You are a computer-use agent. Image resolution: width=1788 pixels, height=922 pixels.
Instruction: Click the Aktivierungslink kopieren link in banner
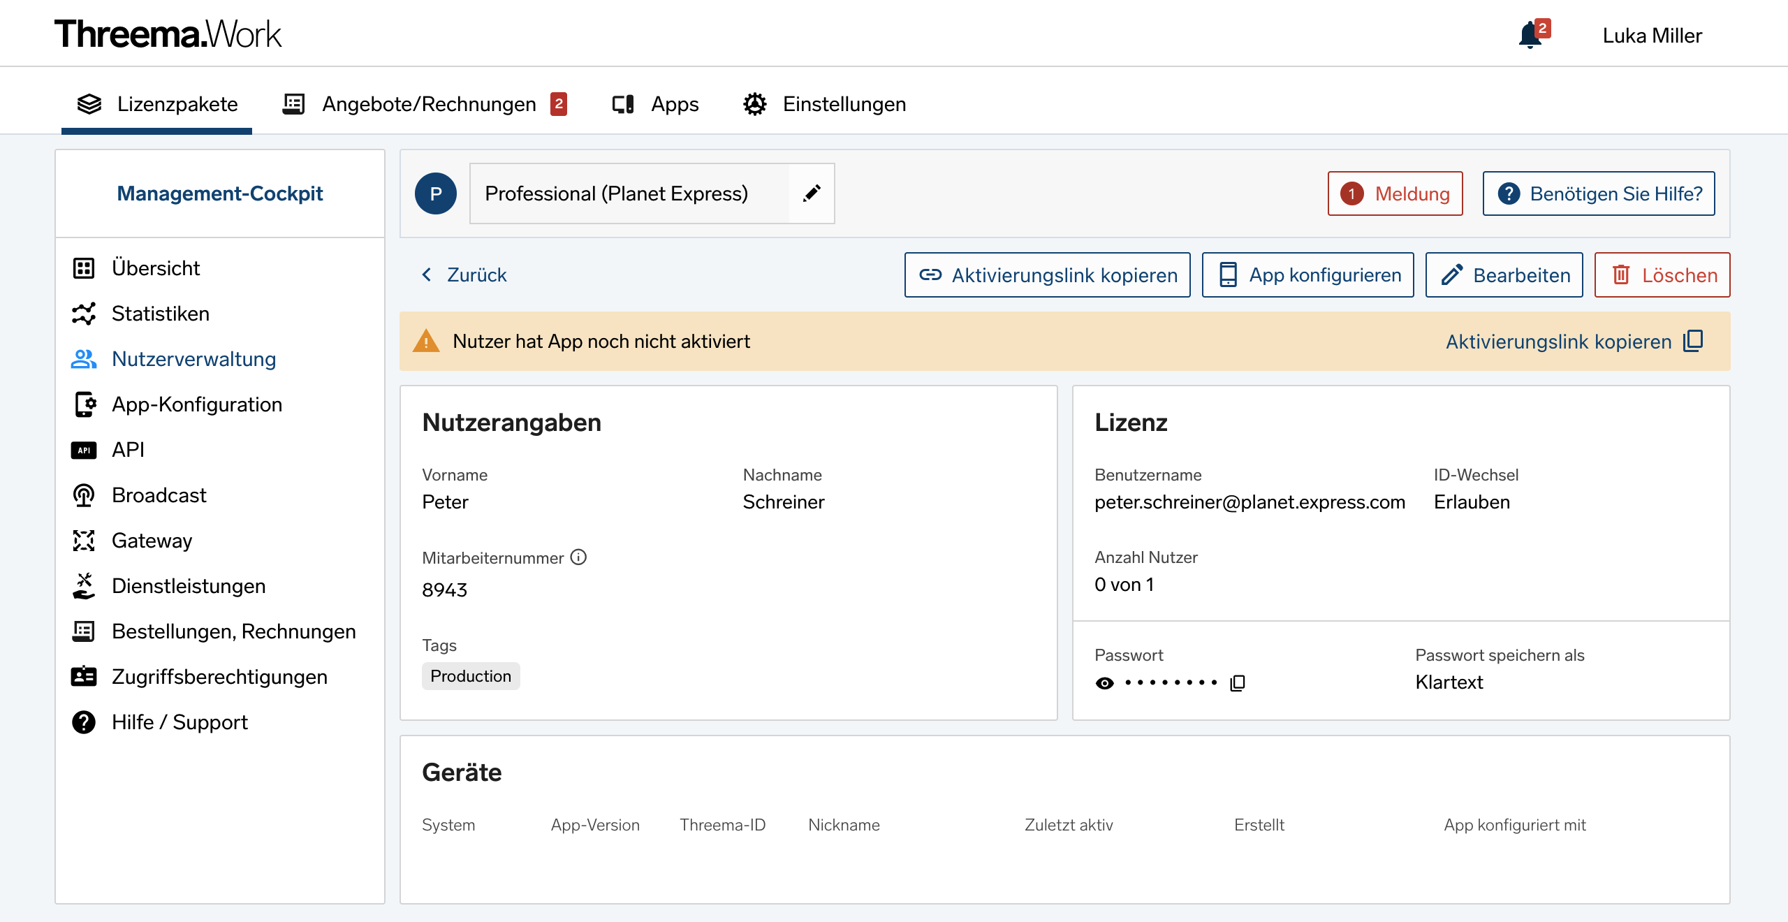[x=1559, y=342]
